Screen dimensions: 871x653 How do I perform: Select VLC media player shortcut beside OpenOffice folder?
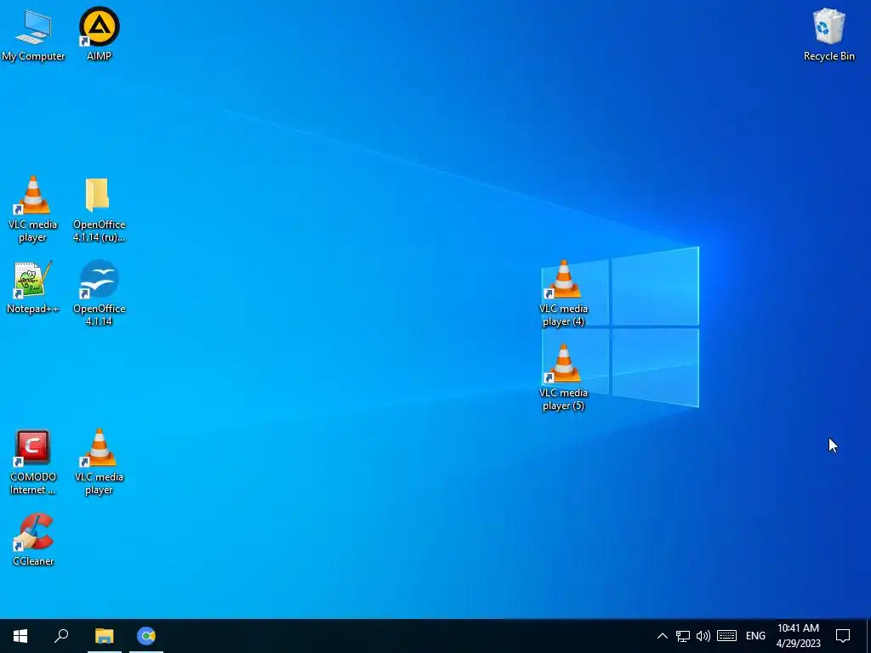pyautogui.click(x=33, y=209)
